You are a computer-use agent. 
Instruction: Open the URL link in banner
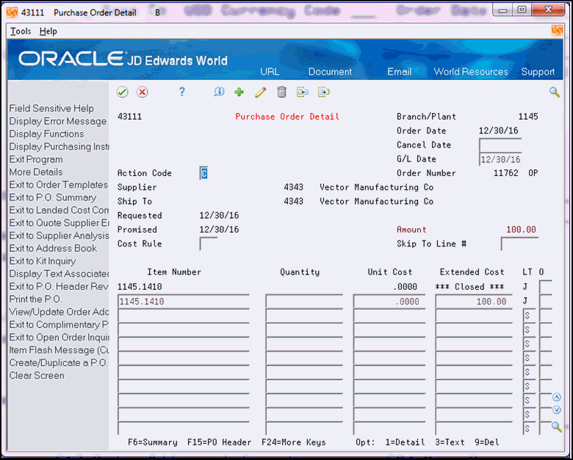[x=270, y=72]
